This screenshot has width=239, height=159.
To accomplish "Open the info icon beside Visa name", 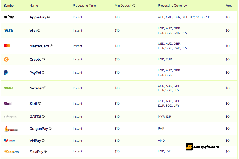I will [39, 30].
